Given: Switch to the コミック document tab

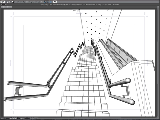Looking at the screenshot, I should pos(6,7).
